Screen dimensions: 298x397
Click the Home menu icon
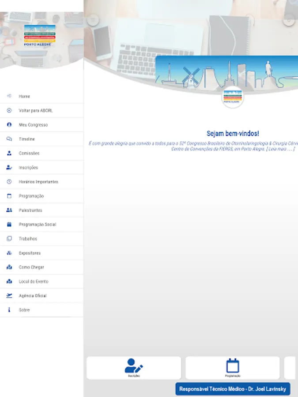click(9, 96)
